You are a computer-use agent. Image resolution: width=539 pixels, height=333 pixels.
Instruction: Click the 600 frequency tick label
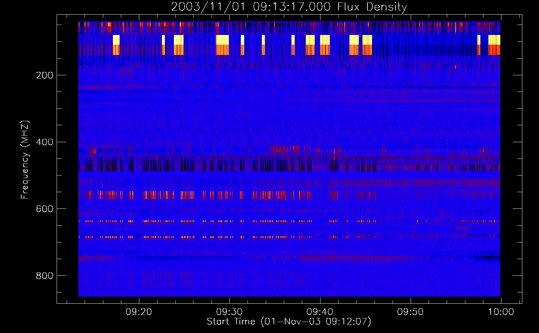pyautogui.click(x=45, y=209)
